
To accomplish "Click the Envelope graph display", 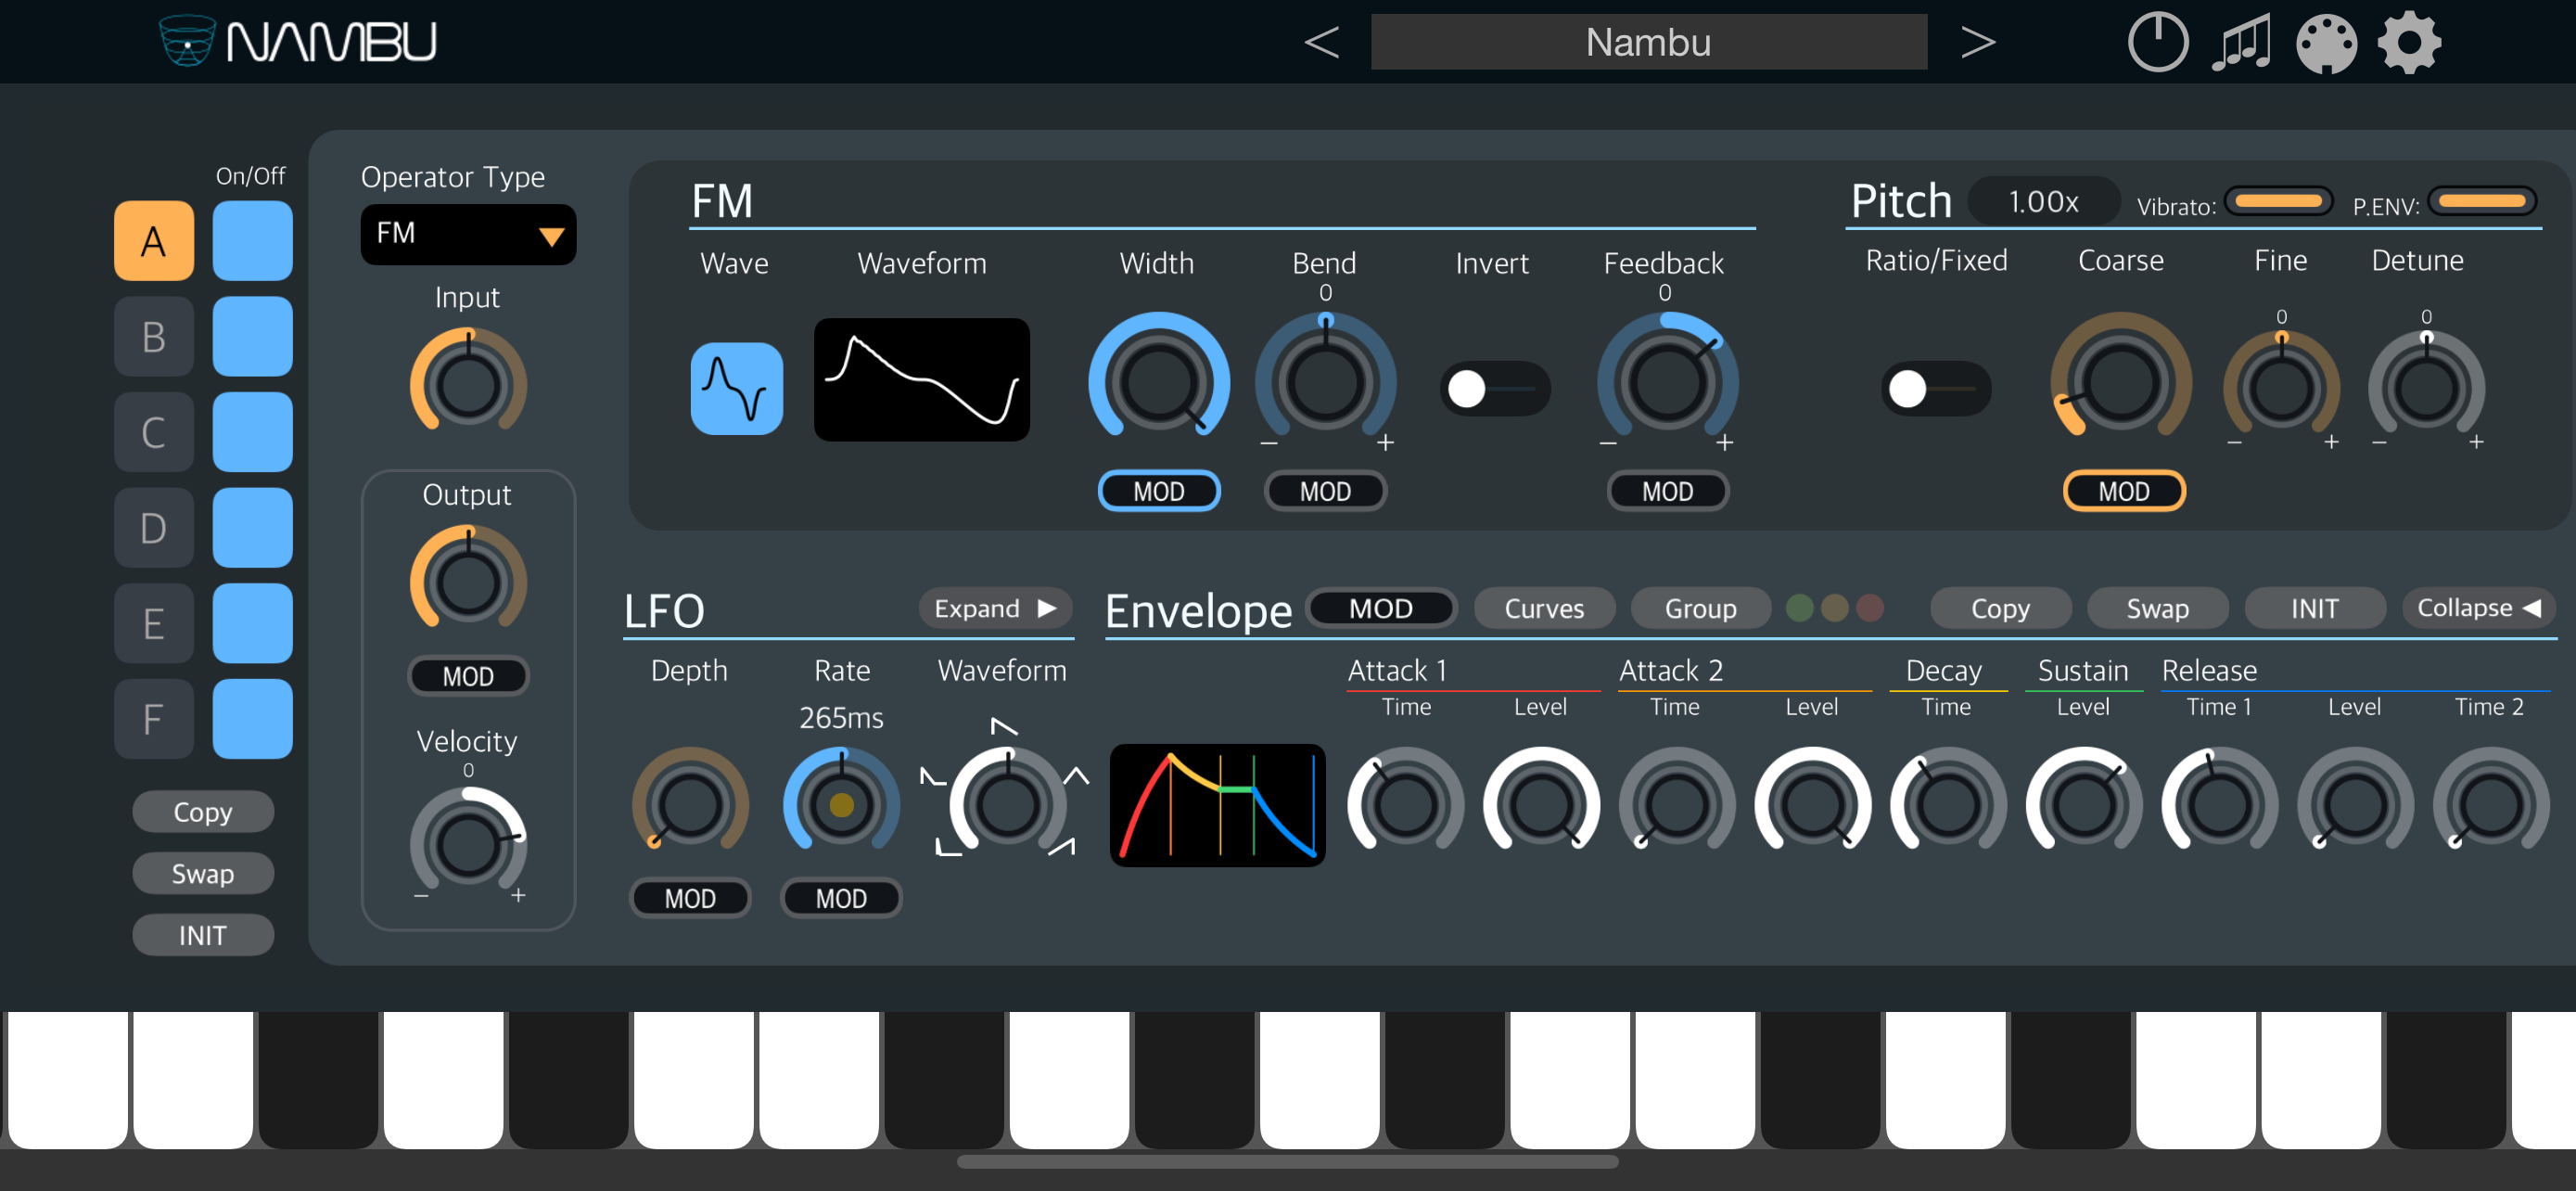I will pyautogui.click(x=1217, y=804).
